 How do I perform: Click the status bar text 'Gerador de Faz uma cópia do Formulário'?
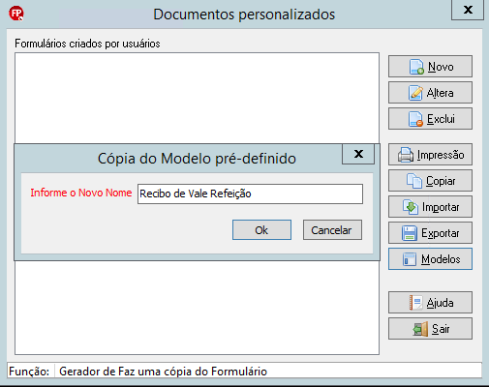click(163, 372)
